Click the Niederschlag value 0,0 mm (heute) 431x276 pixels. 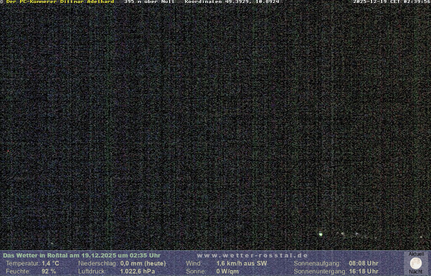click(x=143, y=263)
